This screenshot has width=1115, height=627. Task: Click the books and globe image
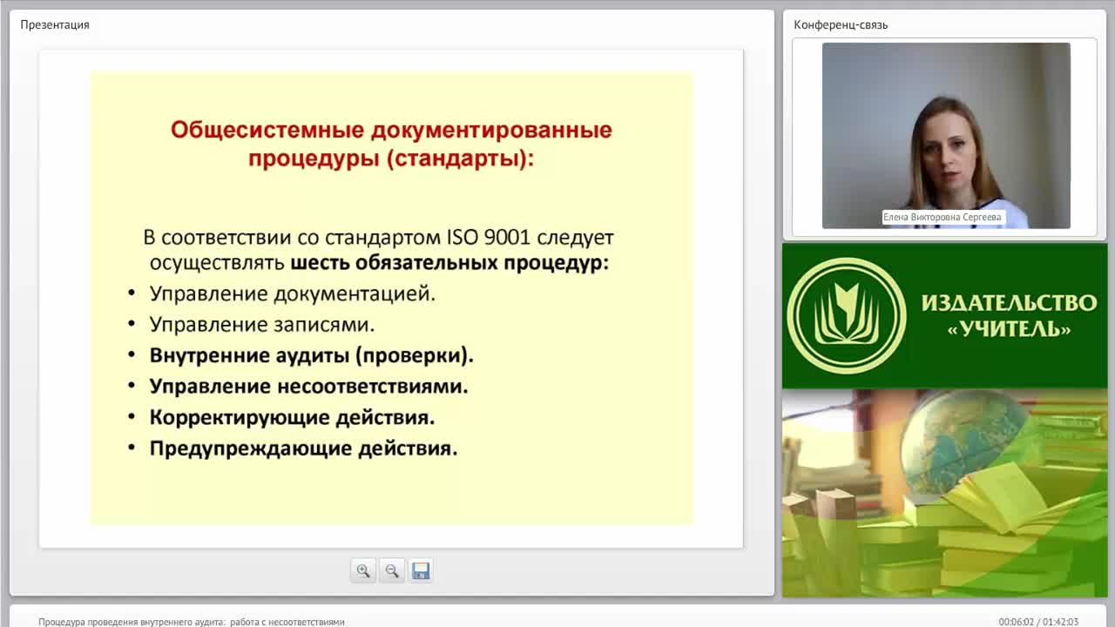coord(944,493)
